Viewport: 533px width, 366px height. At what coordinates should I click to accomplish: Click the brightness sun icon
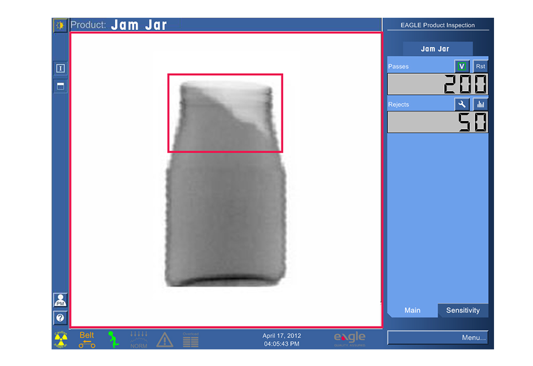click(x=60, y=25)
